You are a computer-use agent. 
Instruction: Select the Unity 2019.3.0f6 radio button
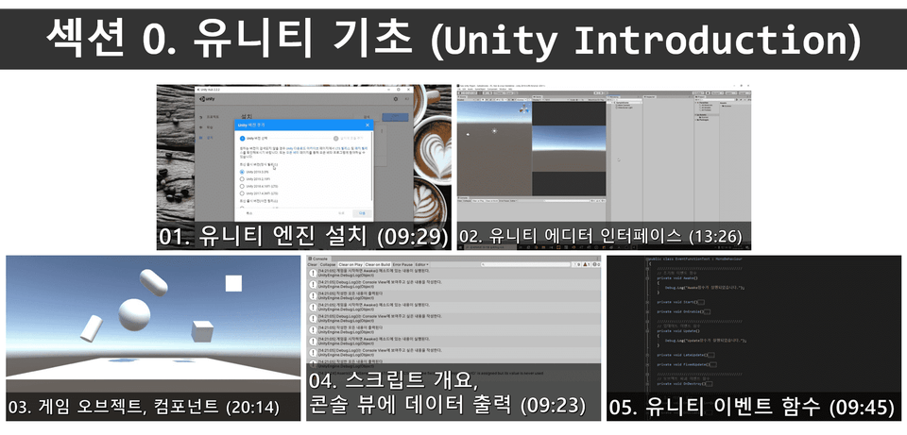coord(242,172)
